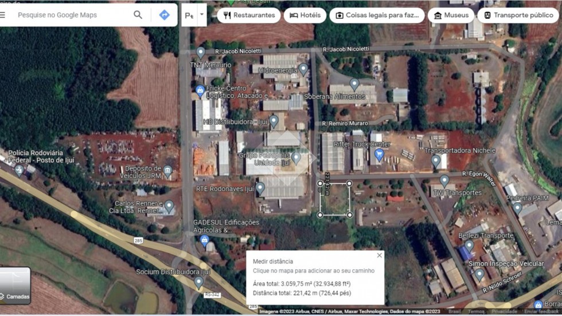This screenshot has width=562, height=316.
Task: Click 'Área total: 3.059,75 m²' text
Action: click(x=302, y=284)
